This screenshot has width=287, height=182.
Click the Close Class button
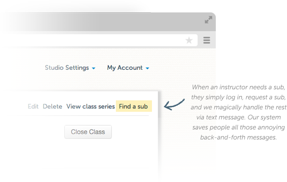[x=88, y=132]
